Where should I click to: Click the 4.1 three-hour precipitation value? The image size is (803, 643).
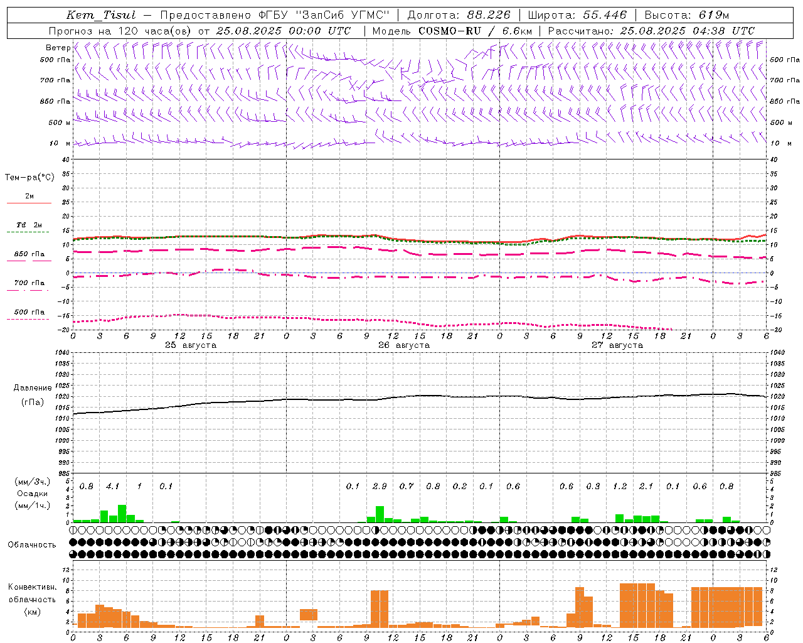coord(113,486)
